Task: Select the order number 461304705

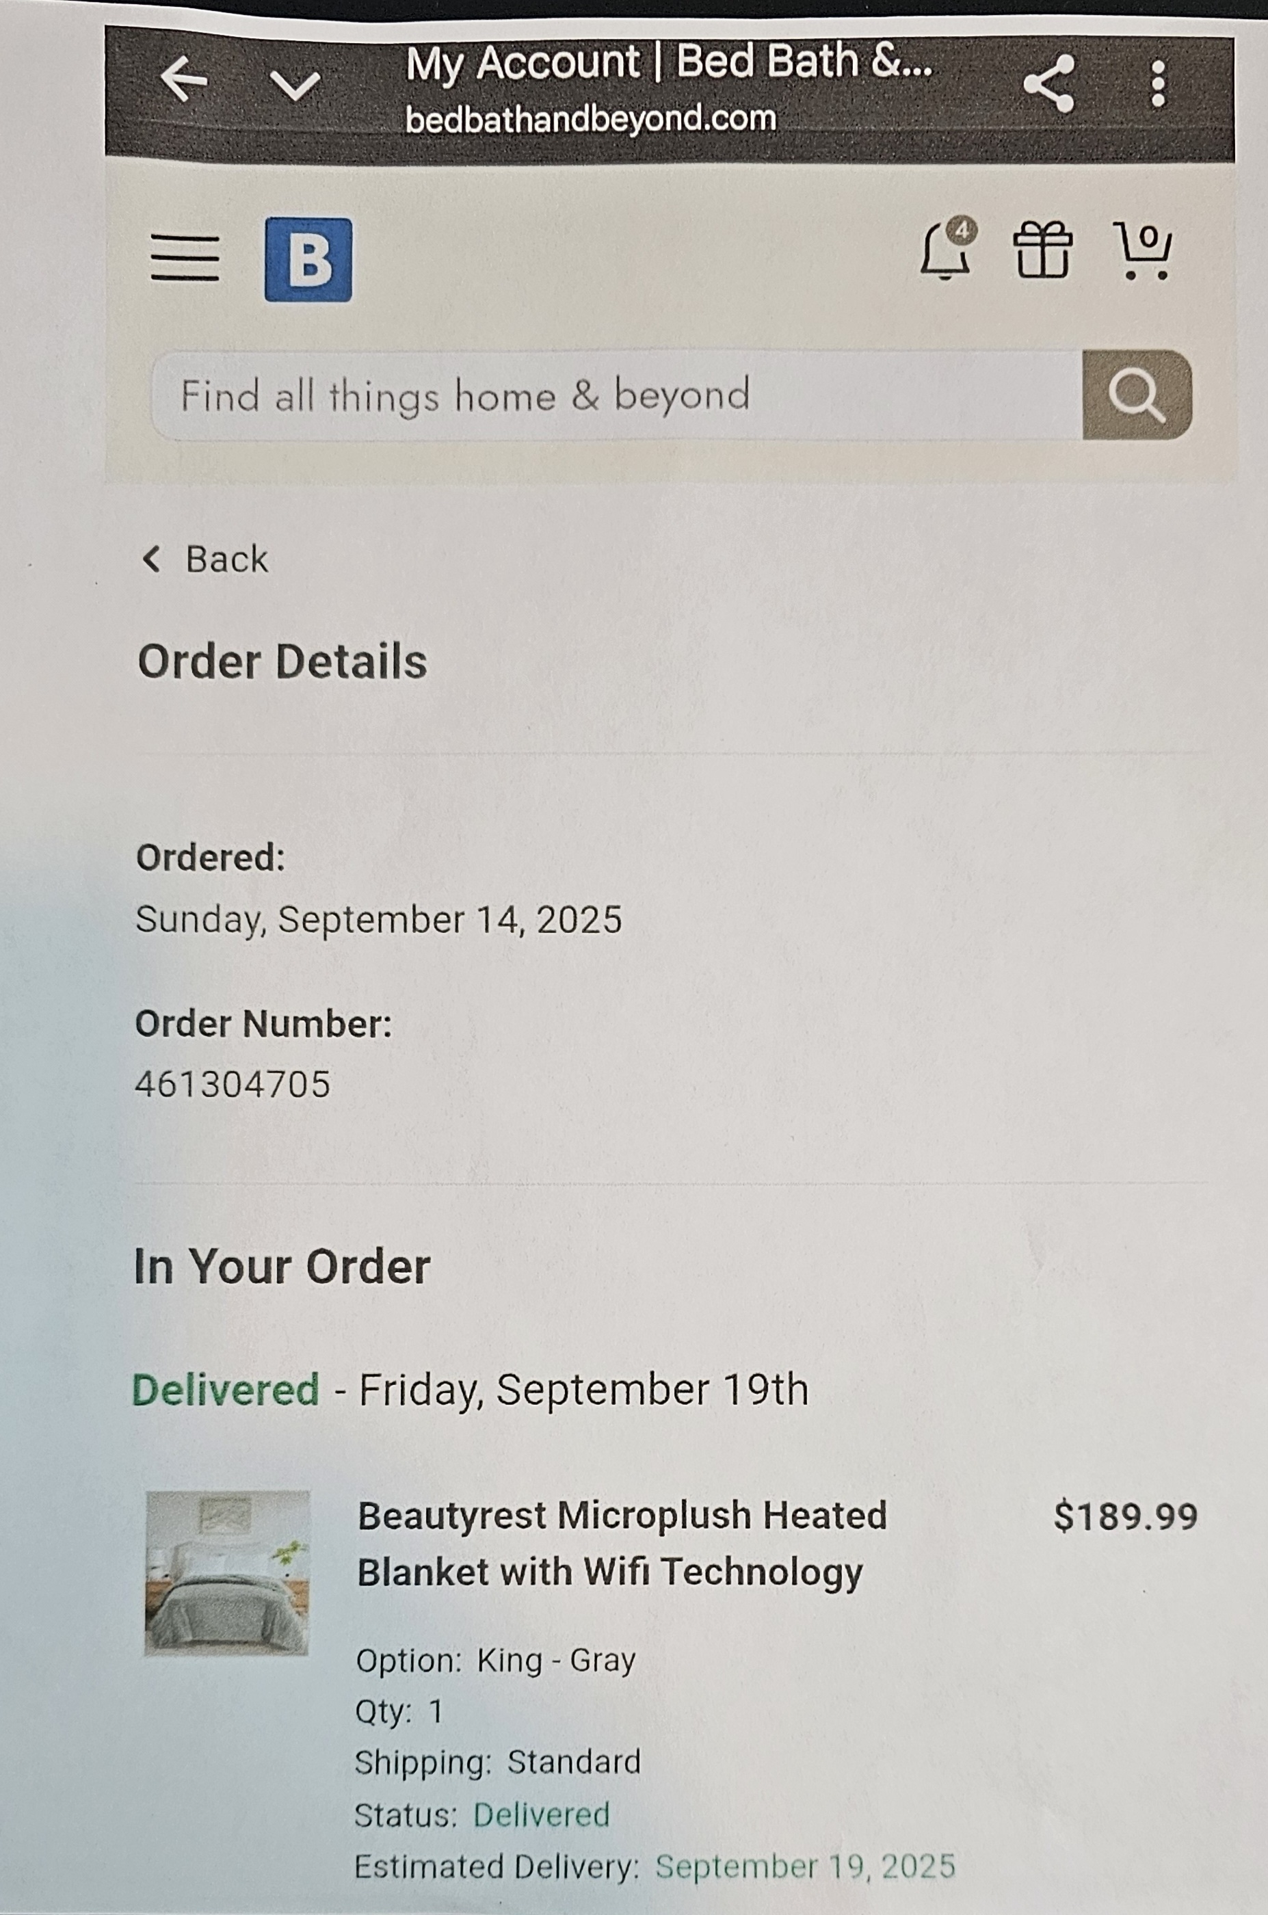Action: 233,1085
